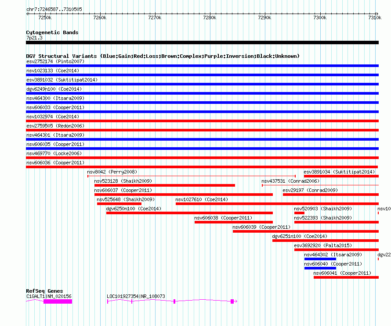This screenshot has width=391, height=326.
Task: Open esv29197 (Conrad2009) label
Action: [x=310, y=190]
